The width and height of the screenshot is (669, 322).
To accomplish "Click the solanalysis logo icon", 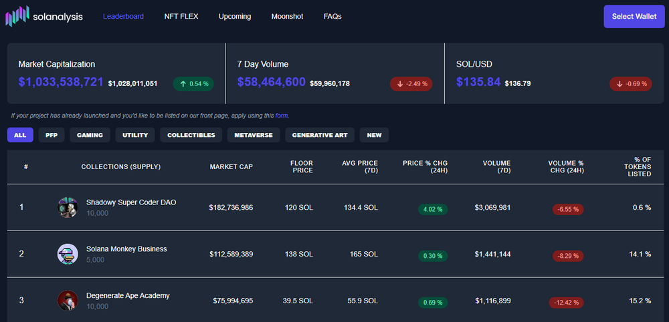I will pyautogui.click(x=17, y=16).
